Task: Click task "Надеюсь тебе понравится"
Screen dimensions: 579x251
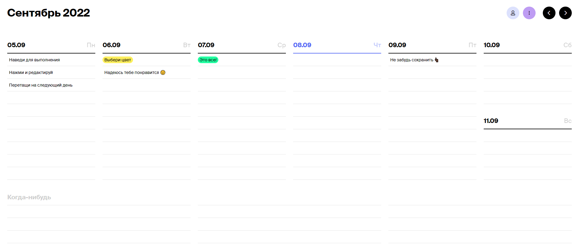Action: 131,72
